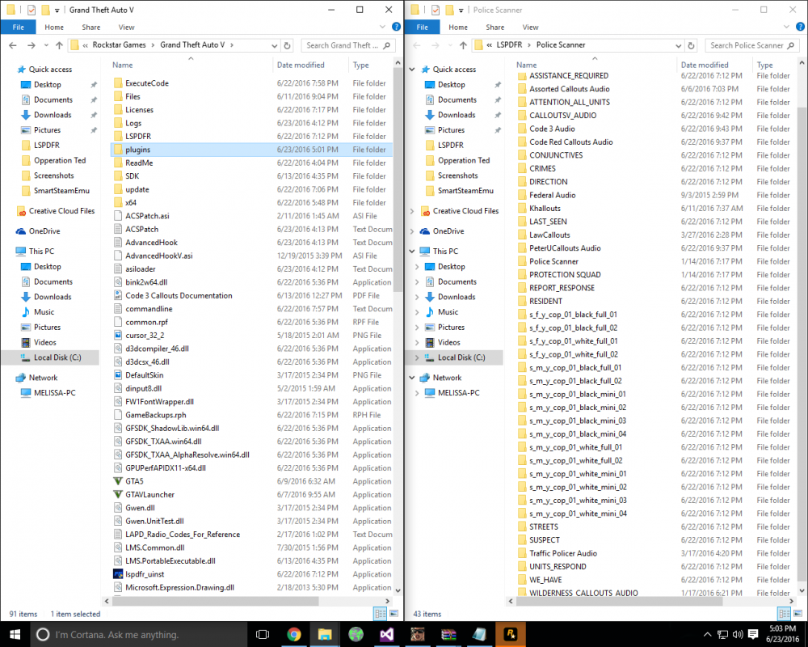The width and height of the screenshot is (808, 647).
Task: Click Search Grand Theft field
Action: tap(348, 45)
